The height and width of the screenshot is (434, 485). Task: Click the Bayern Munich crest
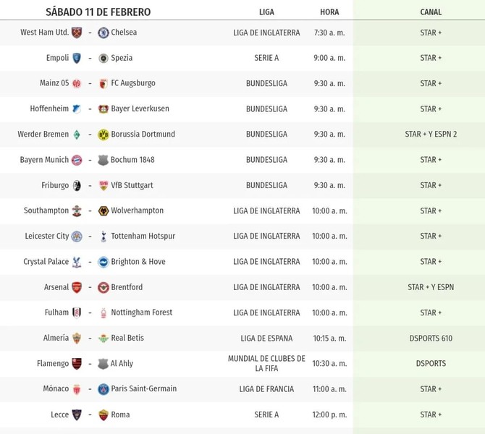(x=77, y=160)
